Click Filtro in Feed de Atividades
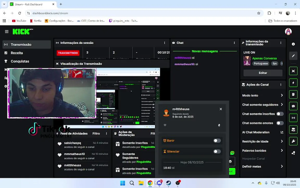 [x=96, y=133]
